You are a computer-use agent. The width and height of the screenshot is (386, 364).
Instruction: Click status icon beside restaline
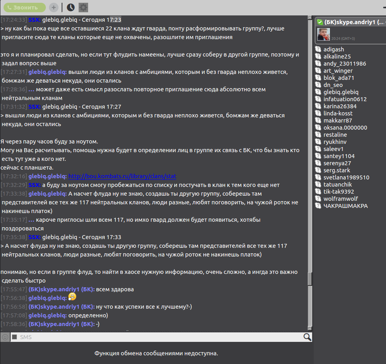318,134
